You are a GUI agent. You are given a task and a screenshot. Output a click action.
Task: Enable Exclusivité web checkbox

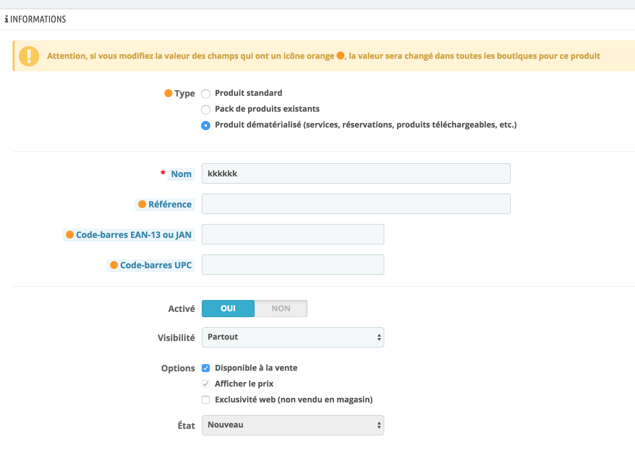tap(206, 400)
